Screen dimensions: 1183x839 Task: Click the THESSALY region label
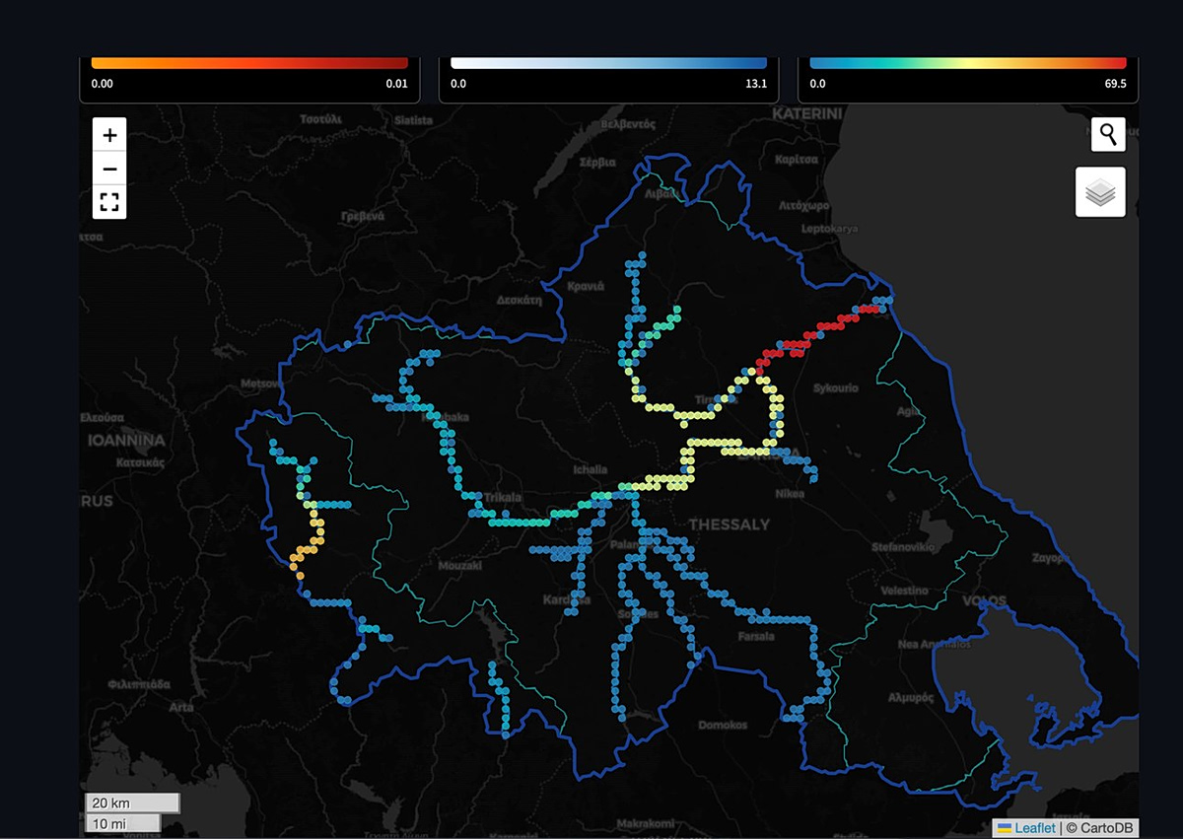click(x=729, y=524)
